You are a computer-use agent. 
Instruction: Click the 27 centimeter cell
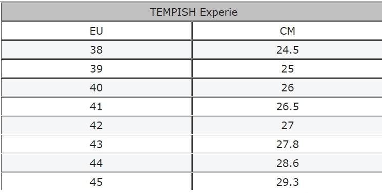click(x=287, y=126)
